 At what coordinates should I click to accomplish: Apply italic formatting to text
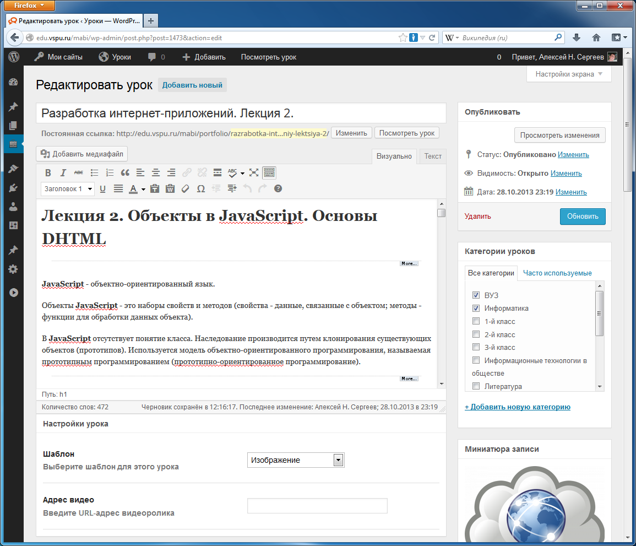[63, 172]
